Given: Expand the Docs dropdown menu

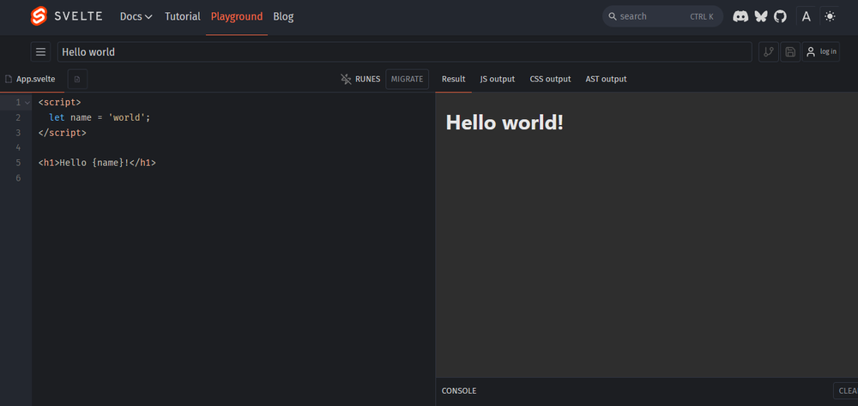Looking at the screenshot, I should 136,16.
